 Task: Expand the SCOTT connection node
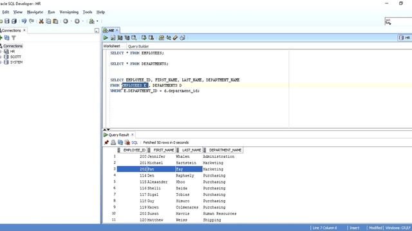pos(1,56)
